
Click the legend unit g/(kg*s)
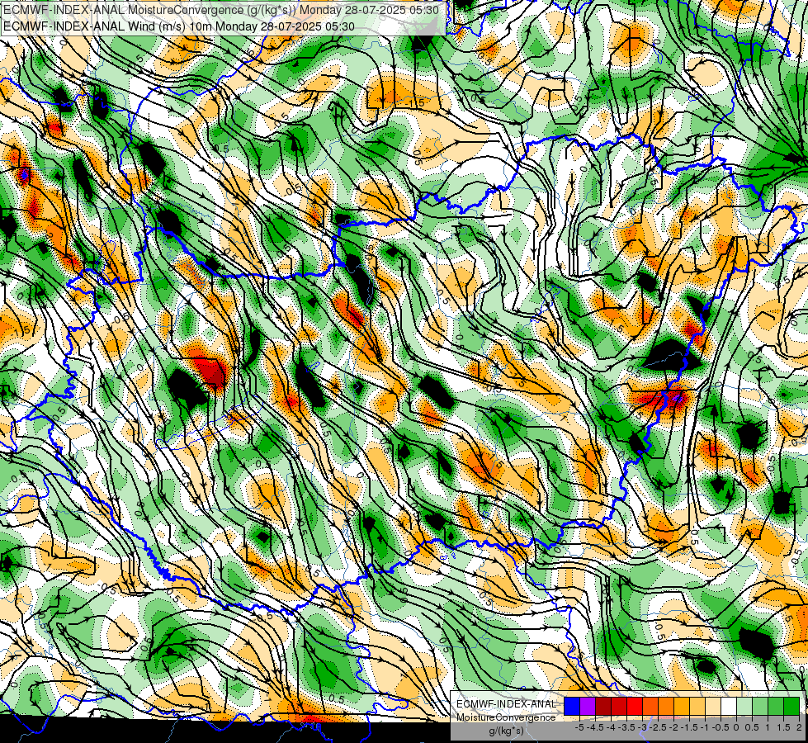pyautogui.click(x=507, y=731)
